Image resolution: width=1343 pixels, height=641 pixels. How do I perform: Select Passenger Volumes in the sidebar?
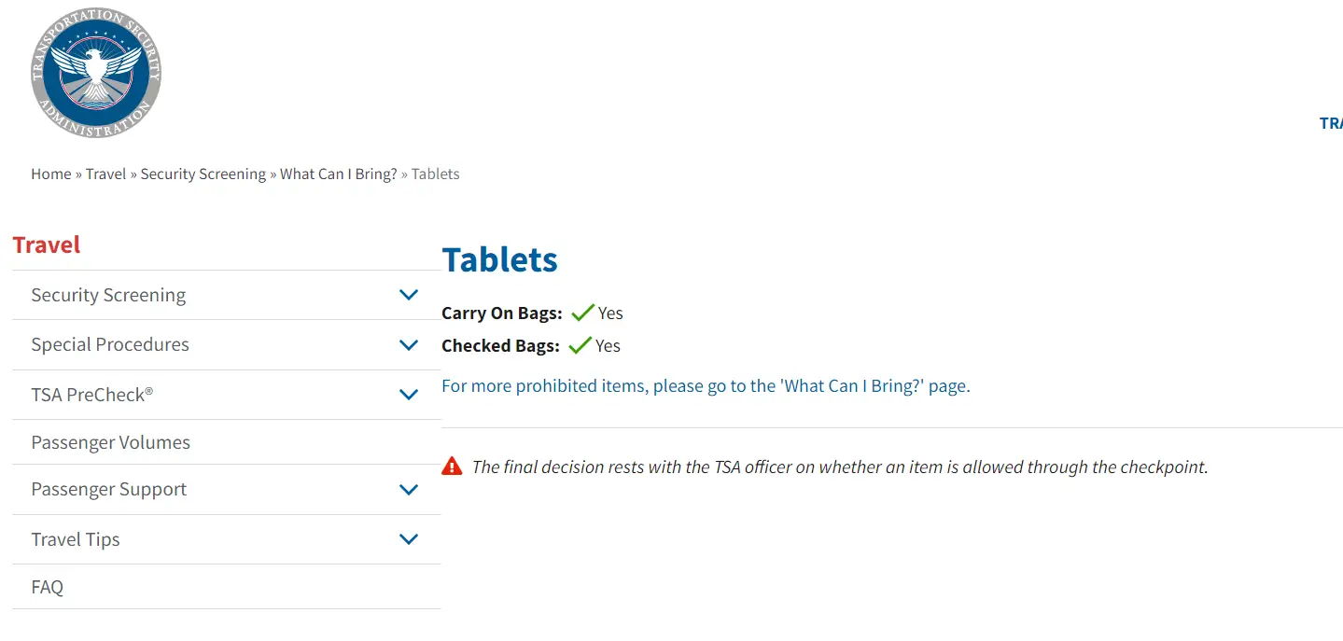pos(111,441)
